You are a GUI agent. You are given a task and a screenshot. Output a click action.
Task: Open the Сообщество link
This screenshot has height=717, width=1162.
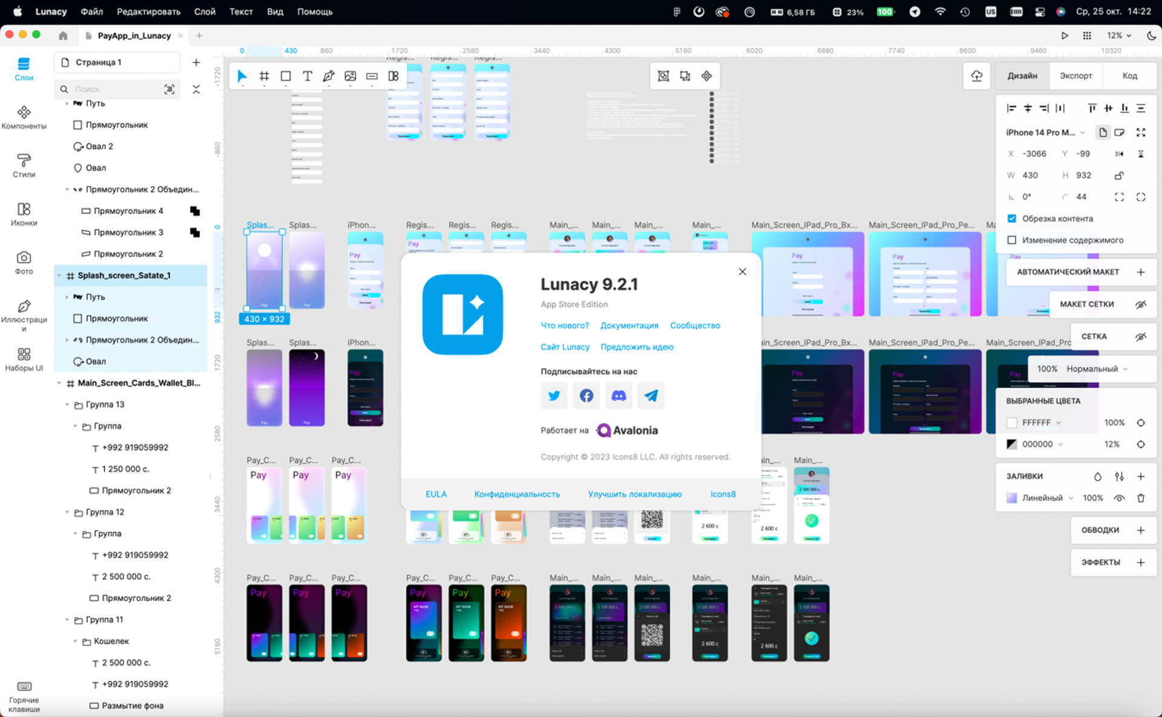(x=695, y=326)
